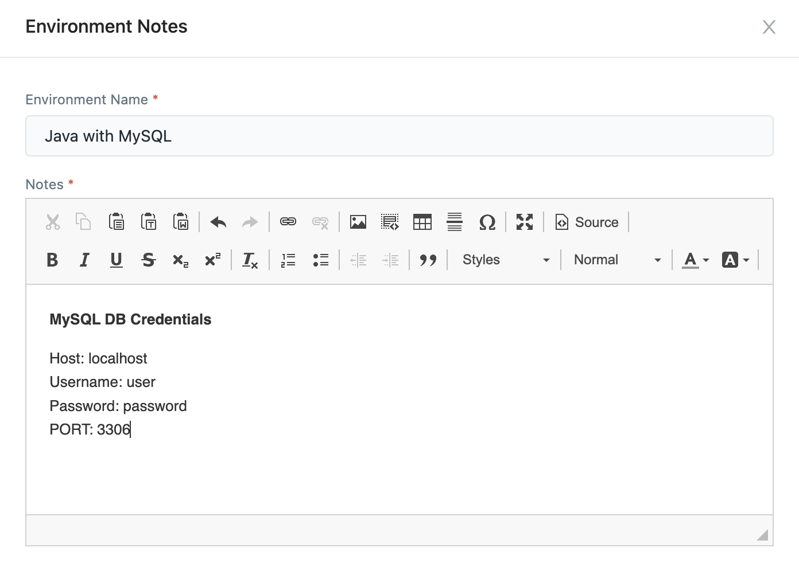This screenshot has height=587, width=799.
Task: Redo the last change
Action: (250, 222)
